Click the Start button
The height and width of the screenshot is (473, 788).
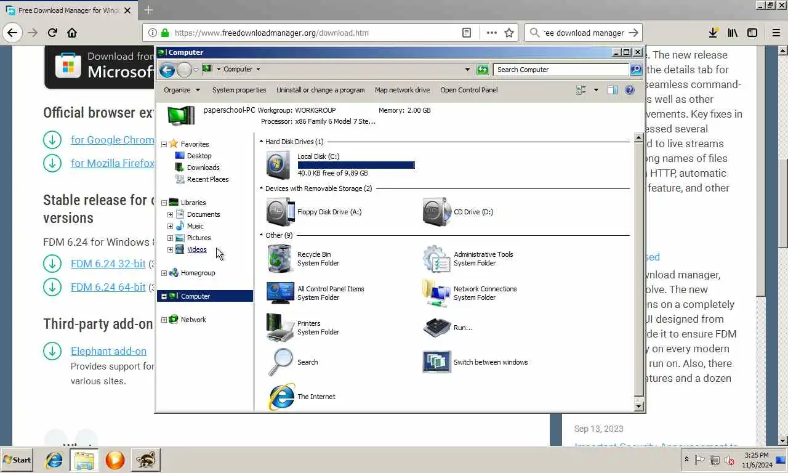pos(17,459)
